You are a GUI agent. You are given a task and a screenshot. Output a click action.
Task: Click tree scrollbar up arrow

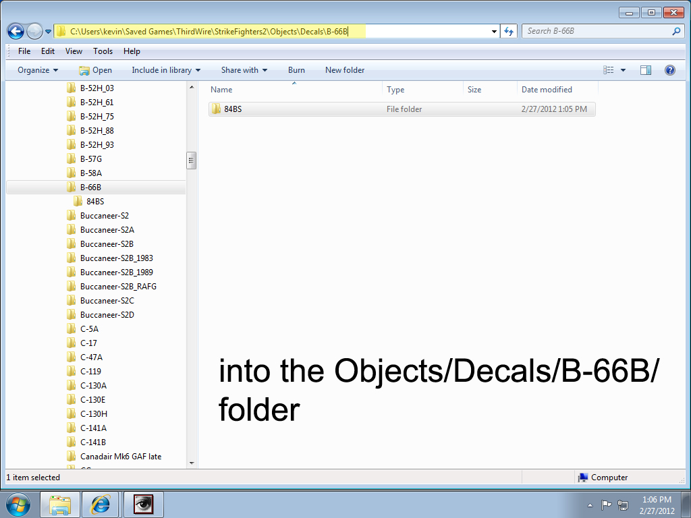coord(192,87)
